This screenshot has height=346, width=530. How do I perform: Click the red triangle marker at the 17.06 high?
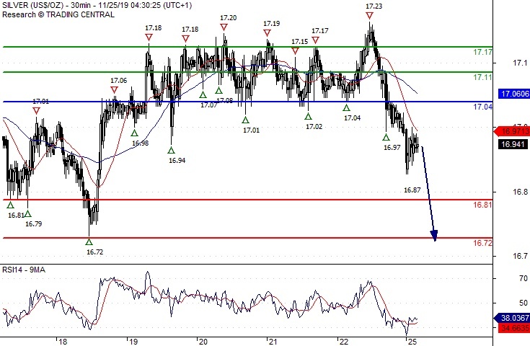pos(114,89)
